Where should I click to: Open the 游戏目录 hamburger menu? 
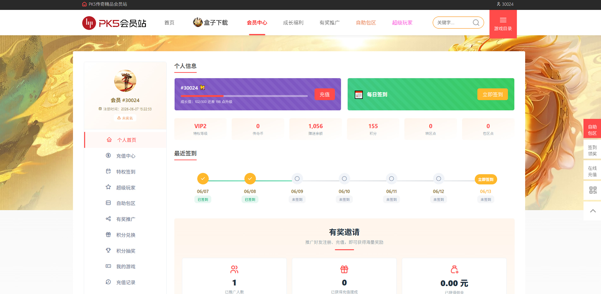click(x=503, y=24)
